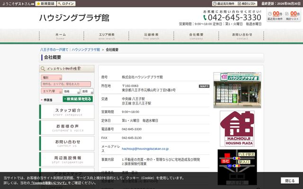Open the エリア/駅 dropdown
Screen dimensions: 303x189
click(52, 91)
